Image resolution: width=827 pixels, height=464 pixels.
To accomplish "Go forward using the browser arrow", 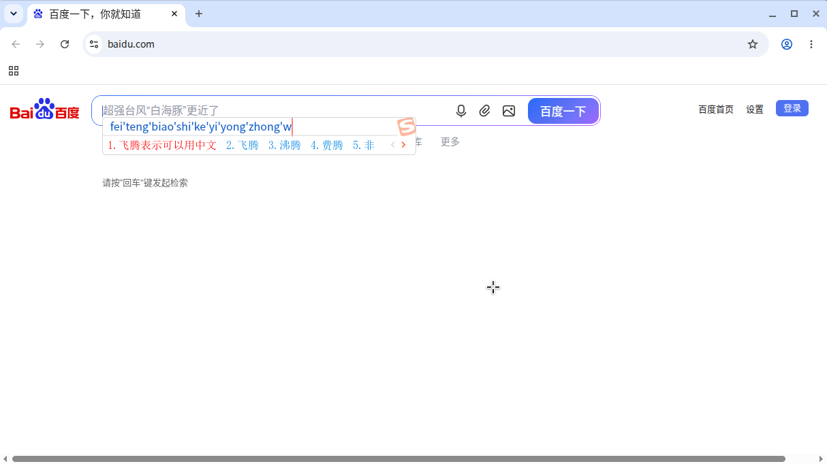I will click(x=40, y=44).
